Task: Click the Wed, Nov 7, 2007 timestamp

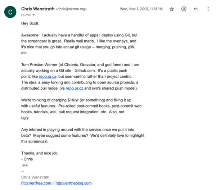Action: coord(141,9)
